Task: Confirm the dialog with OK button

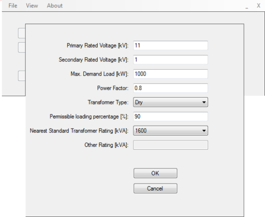Action: pyautogui.click(x=155, y=173)
